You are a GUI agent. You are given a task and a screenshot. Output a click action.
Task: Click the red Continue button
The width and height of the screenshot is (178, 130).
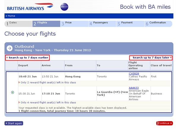tap(165, 123)
